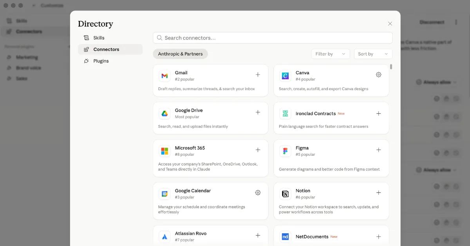Viewport: 470px width, 246px height.
Task: Add the Google Drive connector
Action: point(258,112)
